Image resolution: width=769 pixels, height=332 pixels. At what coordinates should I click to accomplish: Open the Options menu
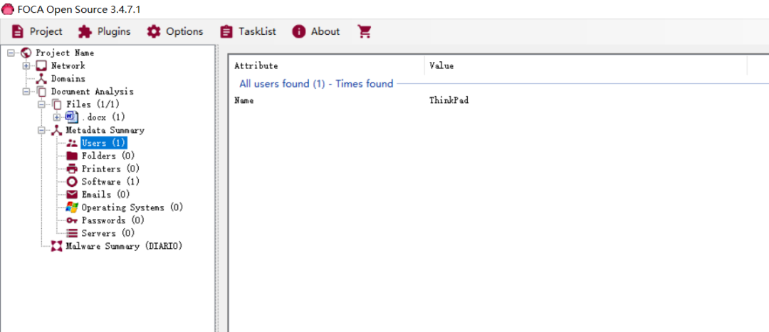pyautogui.click(x=175, y=31)
